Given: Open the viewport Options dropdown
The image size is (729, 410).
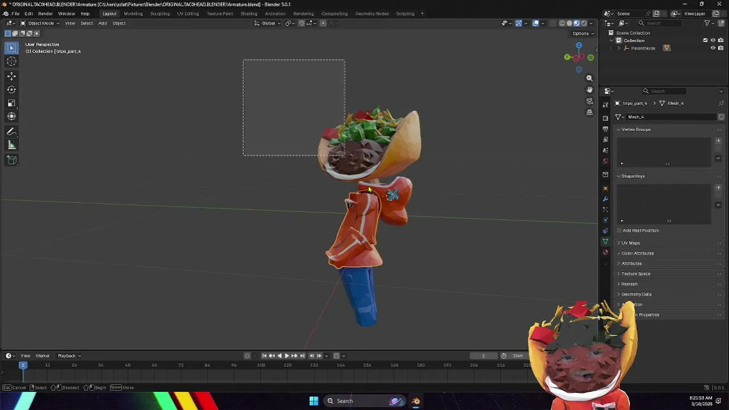Looking at the screenshot, I should [x=583, y=33].
